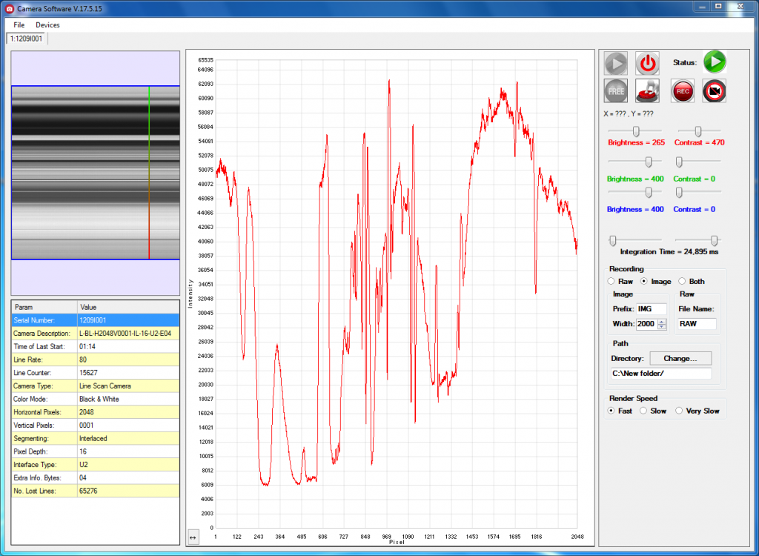
Task: Open the File menu
Action: click(x=19, y=24)
